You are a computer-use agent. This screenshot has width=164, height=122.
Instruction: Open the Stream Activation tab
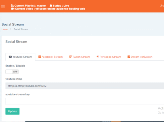(140, 57)
